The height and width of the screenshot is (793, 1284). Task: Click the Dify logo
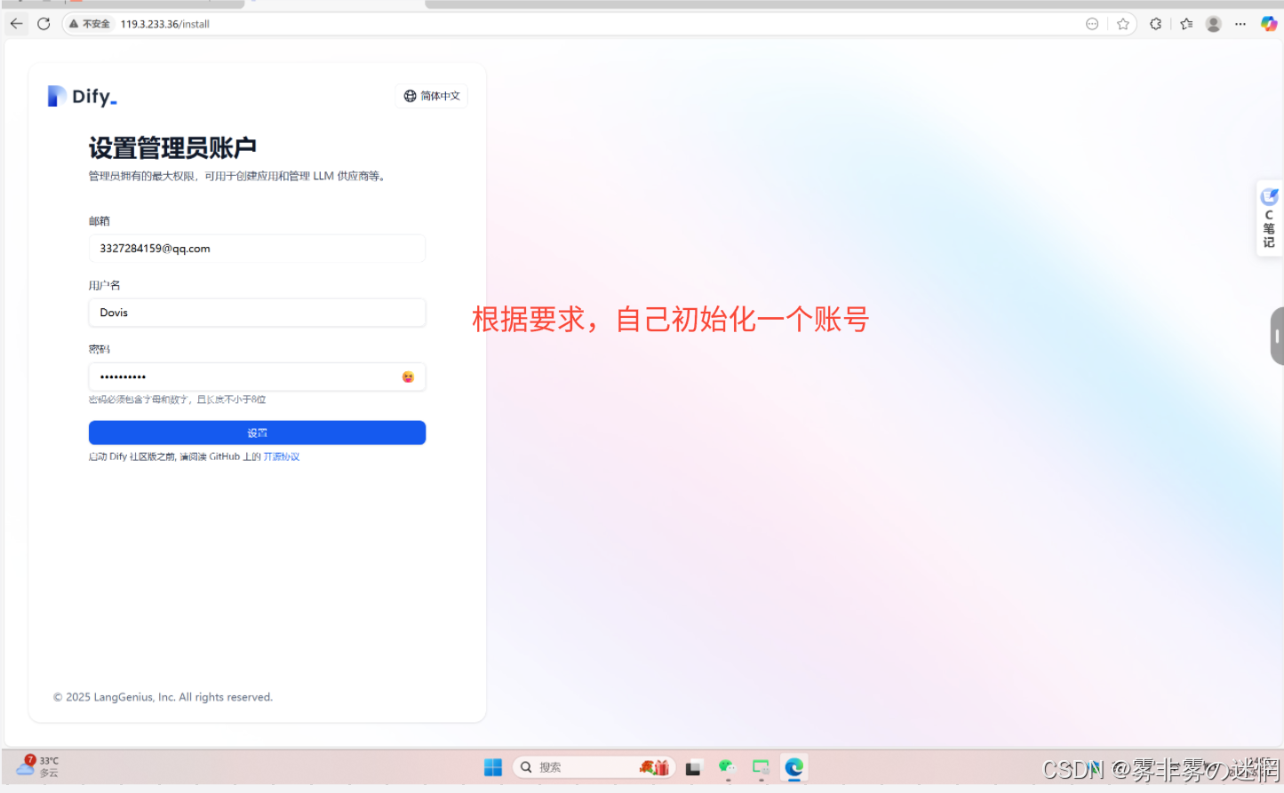[x=83, y=96]
